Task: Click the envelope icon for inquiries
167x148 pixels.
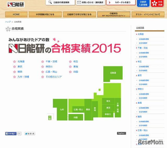Action: pyautogui.click(x=79, y=2)
